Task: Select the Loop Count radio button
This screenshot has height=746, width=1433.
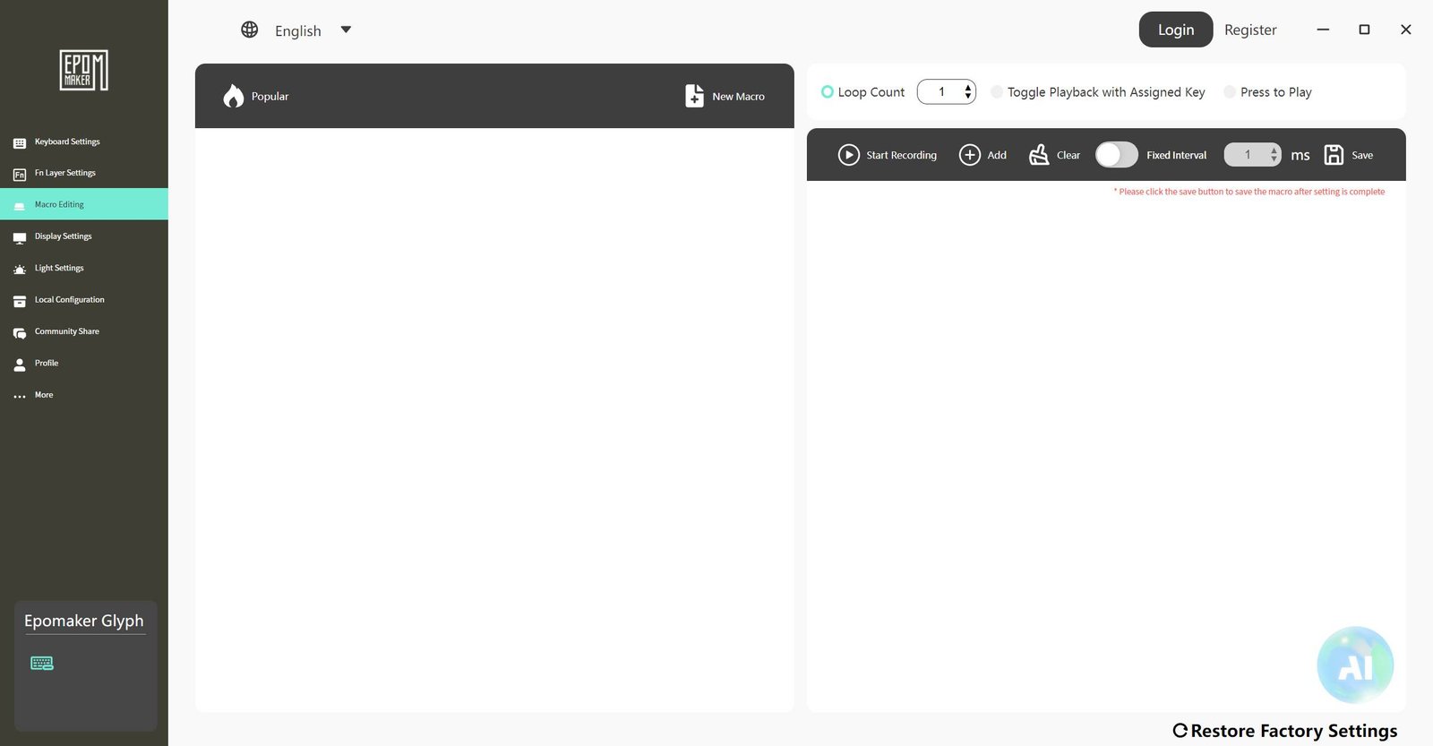Action: [x=828, y=91]
